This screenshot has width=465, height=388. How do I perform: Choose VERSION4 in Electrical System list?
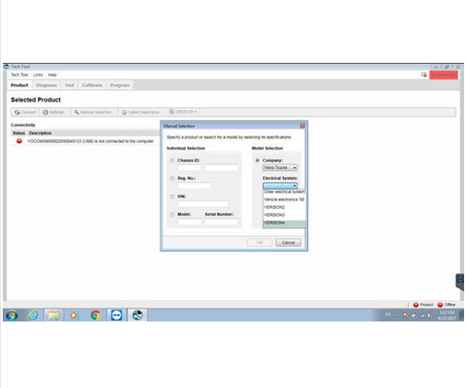pyautogui.click(x=284, y=223)
